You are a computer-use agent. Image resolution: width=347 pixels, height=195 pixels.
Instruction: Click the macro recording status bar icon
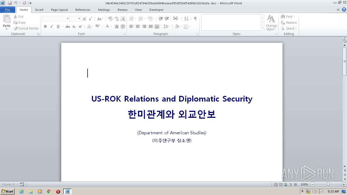pos(22,184)
